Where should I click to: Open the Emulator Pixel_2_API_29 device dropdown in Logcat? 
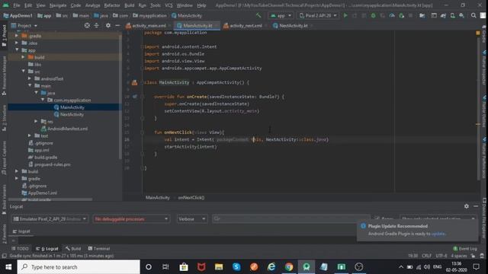click(50, 219)
